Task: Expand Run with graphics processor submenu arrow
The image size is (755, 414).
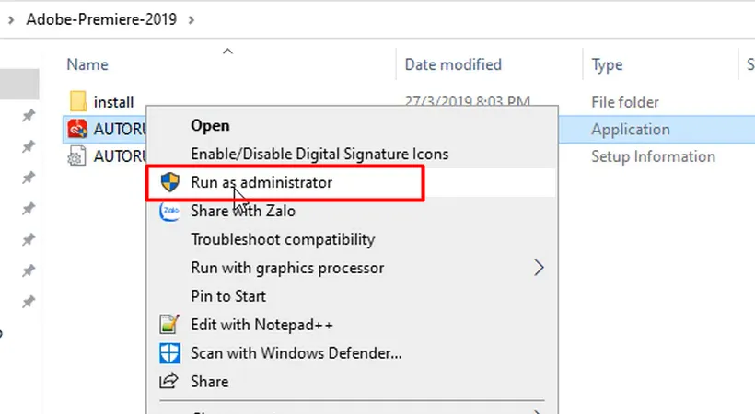Action: tap(539, 268)
